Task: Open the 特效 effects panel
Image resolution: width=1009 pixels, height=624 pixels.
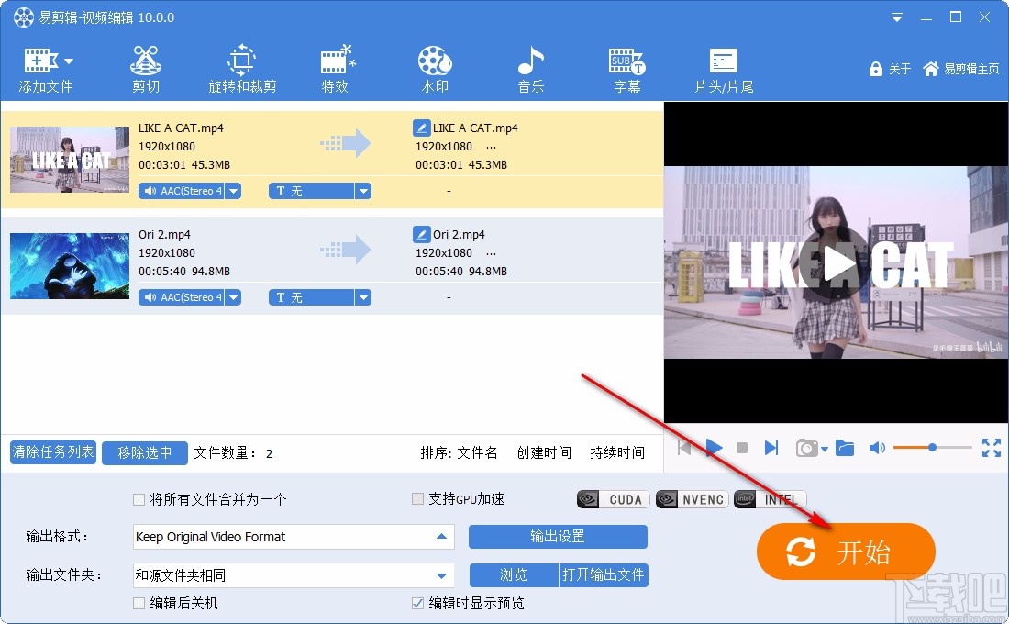Action: pyautogui.click(x=337, y=64)
